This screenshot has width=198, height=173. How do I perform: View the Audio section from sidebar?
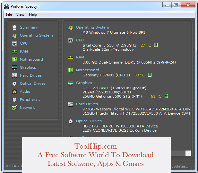25,91
